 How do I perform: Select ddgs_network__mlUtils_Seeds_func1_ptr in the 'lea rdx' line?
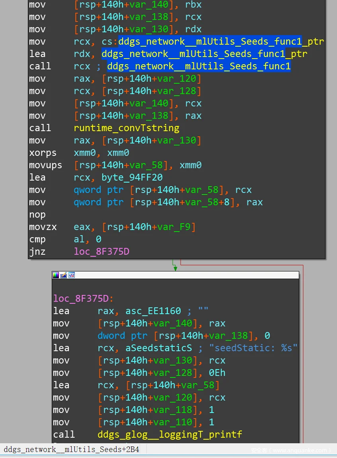tap(205, 54)
